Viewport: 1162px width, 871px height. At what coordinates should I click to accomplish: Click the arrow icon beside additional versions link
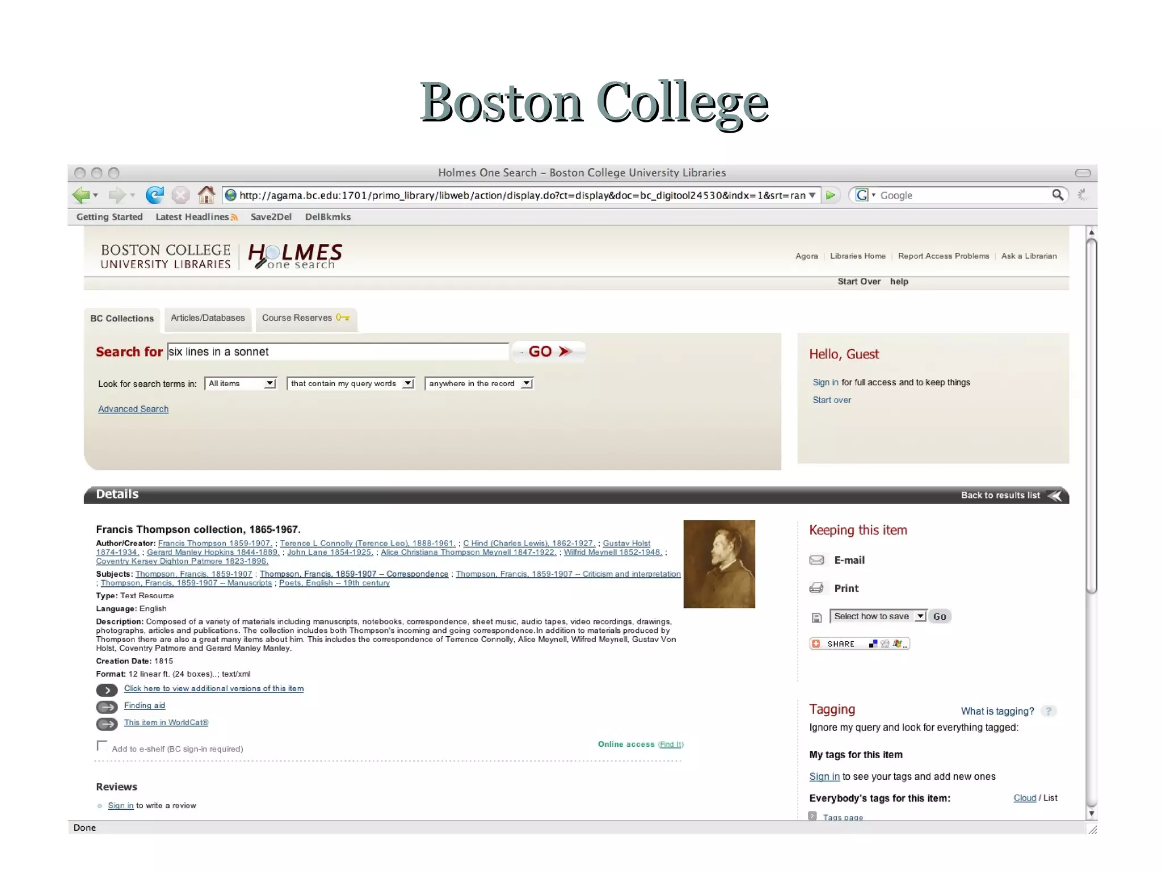pos(107,690)
